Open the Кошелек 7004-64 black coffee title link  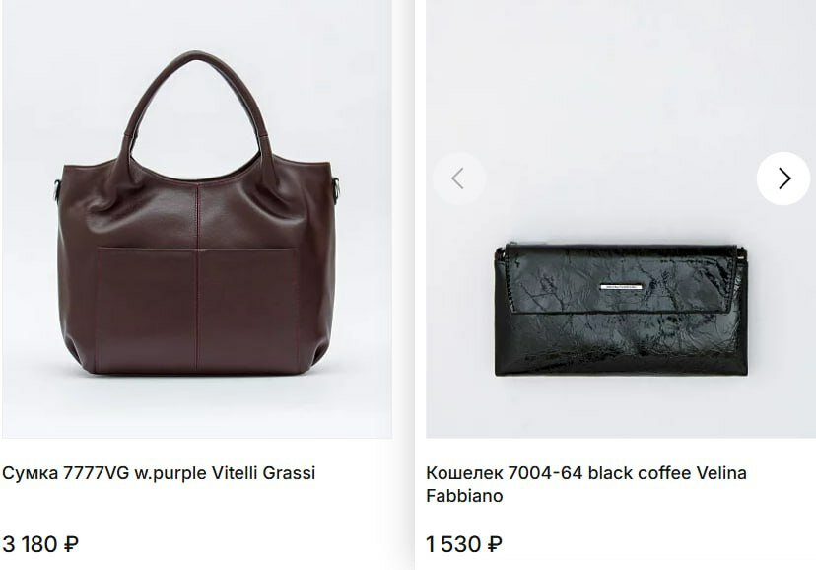click(586, 484)
